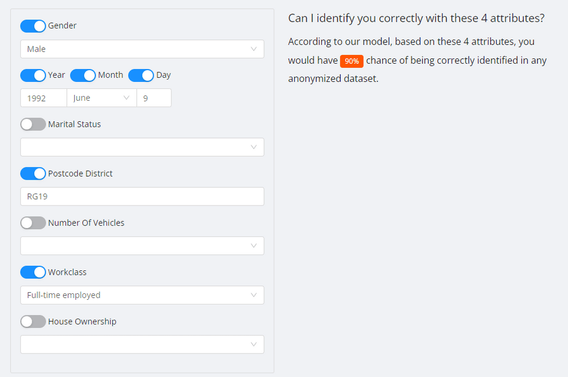
Task: Disable the Year toggle
Action: click(x=33, y=75)
